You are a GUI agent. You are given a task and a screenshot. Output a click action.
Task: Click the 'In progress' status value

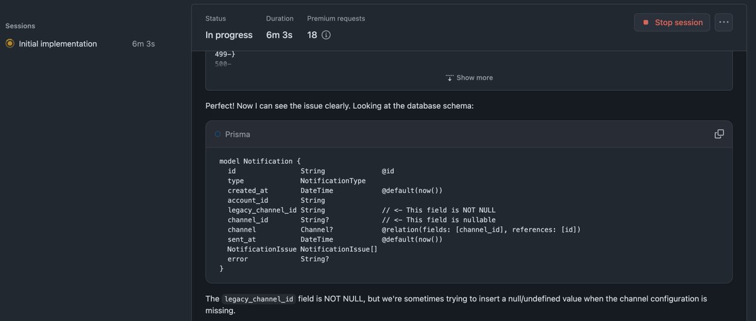[x=229, y=35]
